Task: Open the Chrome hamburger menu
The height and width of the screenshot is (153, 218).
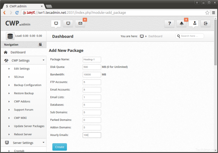Action: click(x=213, y=12)
